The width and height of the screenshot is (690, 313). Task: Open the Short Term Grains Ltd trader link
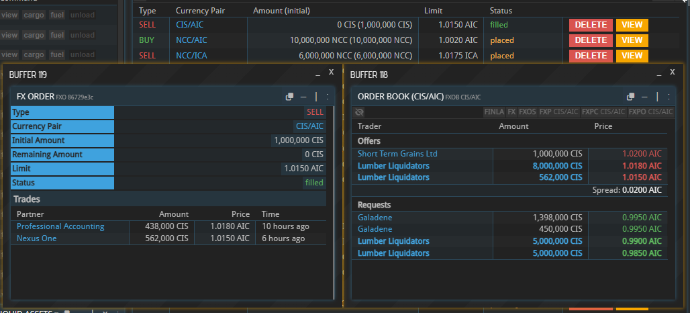point(397,154)
